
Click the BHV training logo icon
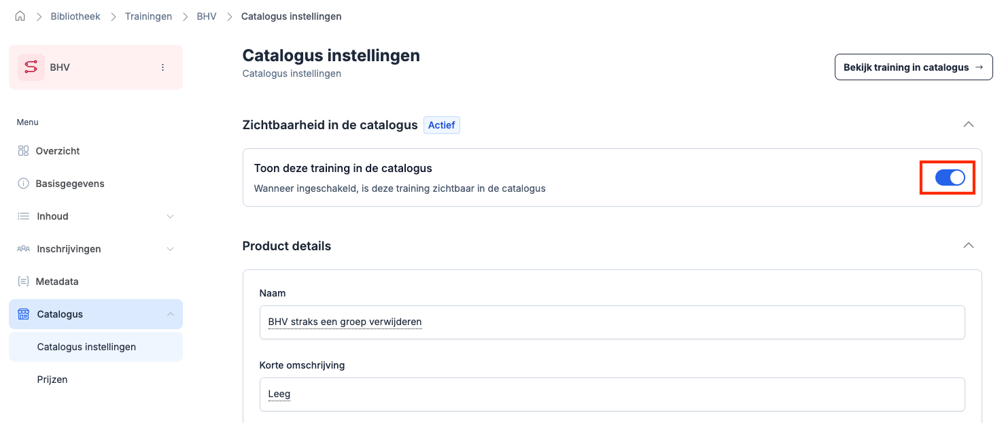(31, 67)
